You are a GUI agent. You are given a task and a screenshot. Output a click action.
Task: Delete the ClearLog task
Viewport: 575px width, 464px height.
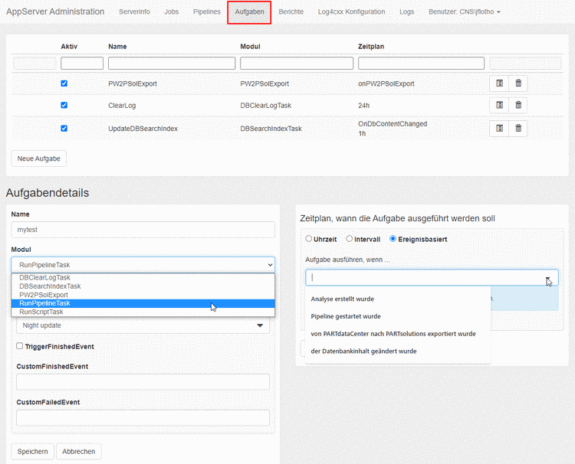[x=518, y=106]
